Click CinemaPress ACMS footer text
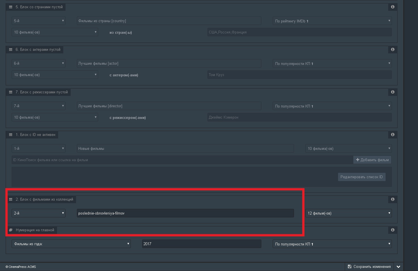The image size is (418, 271). coord(21,267)
